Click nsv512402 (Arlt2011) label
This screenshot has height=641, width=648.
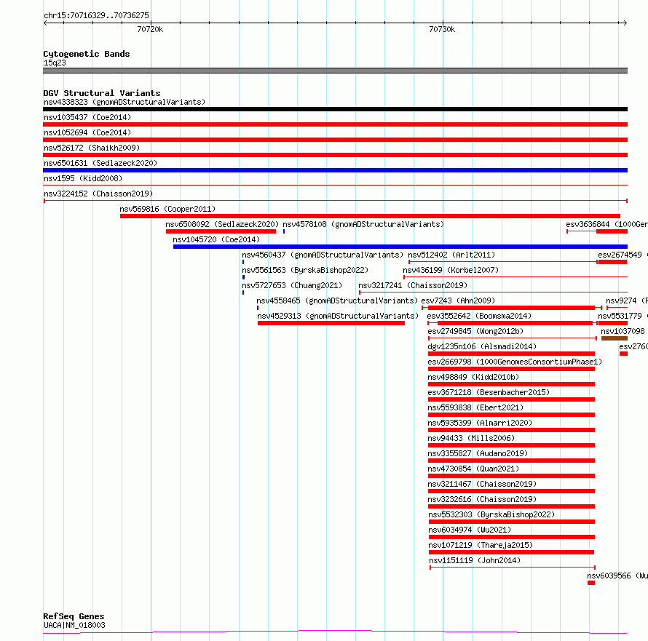[451, 255]
